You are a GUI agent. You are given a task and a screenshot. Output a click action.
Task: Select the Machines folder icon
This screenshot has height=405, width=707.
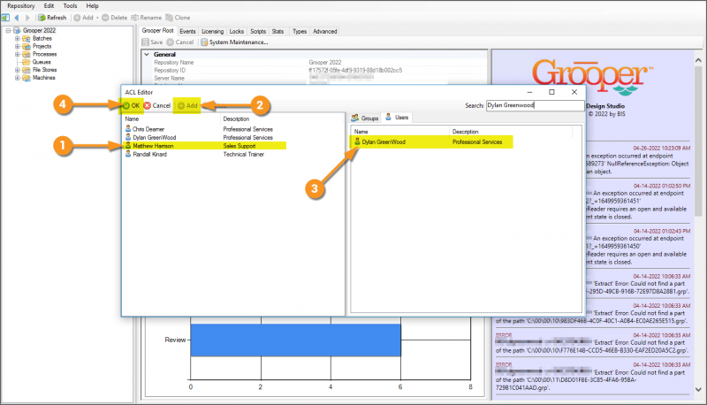27,78
